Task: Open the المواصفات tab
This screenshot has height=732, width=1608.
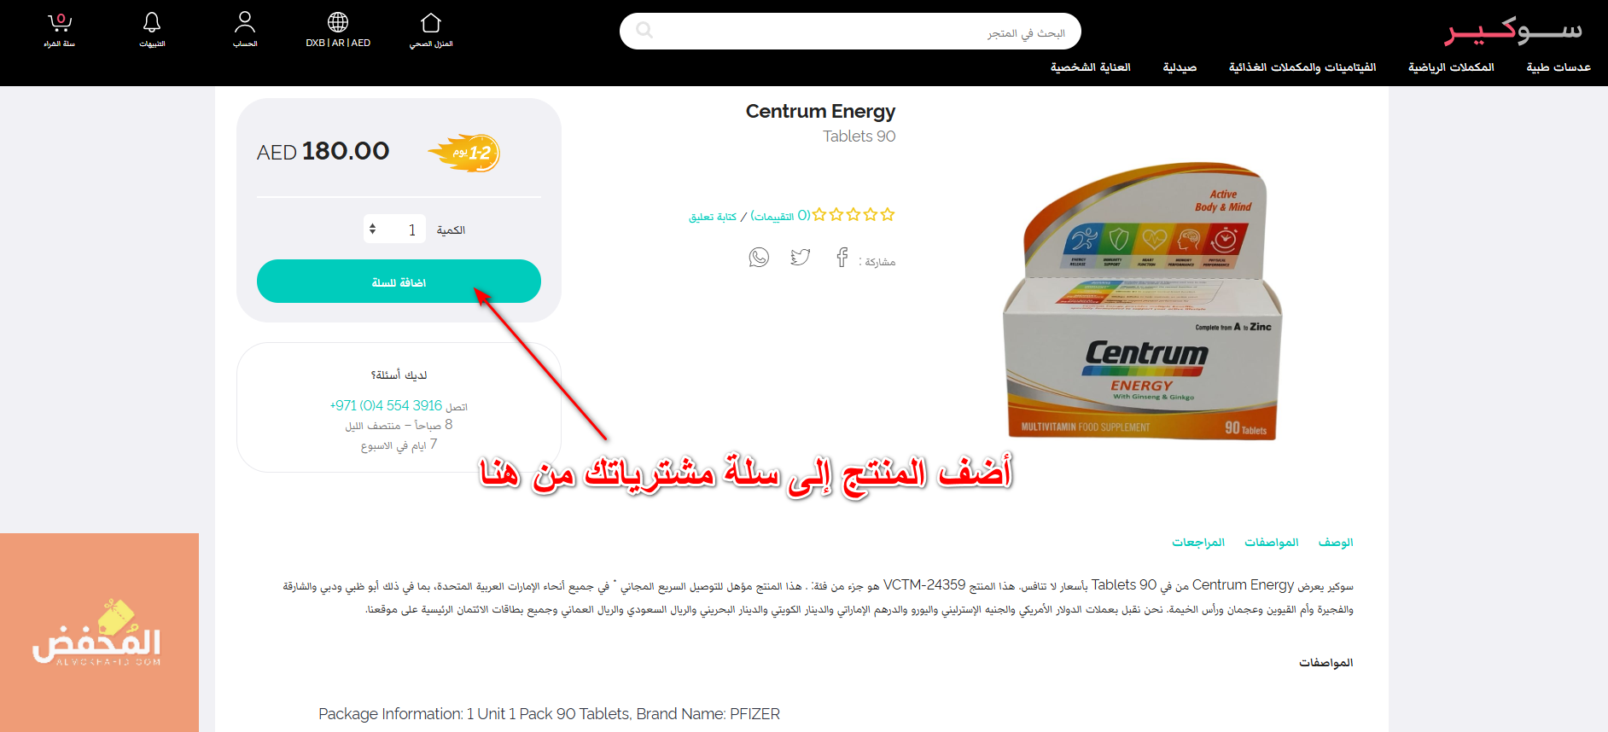Action: [1272, 543]
